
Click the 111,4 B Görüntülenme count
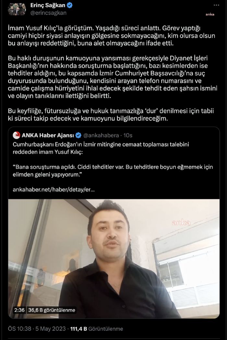(x=97, y=329)
